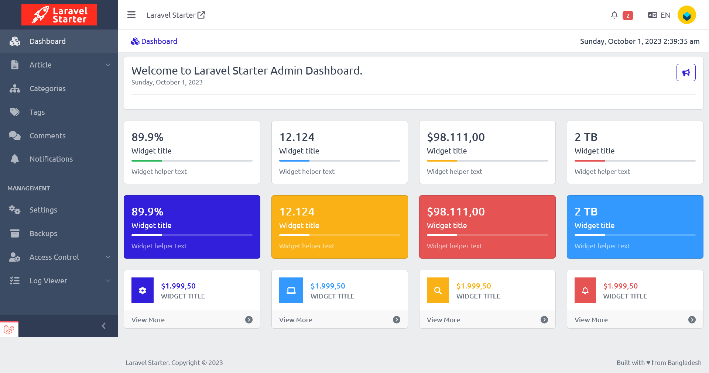Image resolution: width=709 pixels, height=373 pixels.
Task: Click the magnifier icon on the orange widget
Action: [438, 290]
